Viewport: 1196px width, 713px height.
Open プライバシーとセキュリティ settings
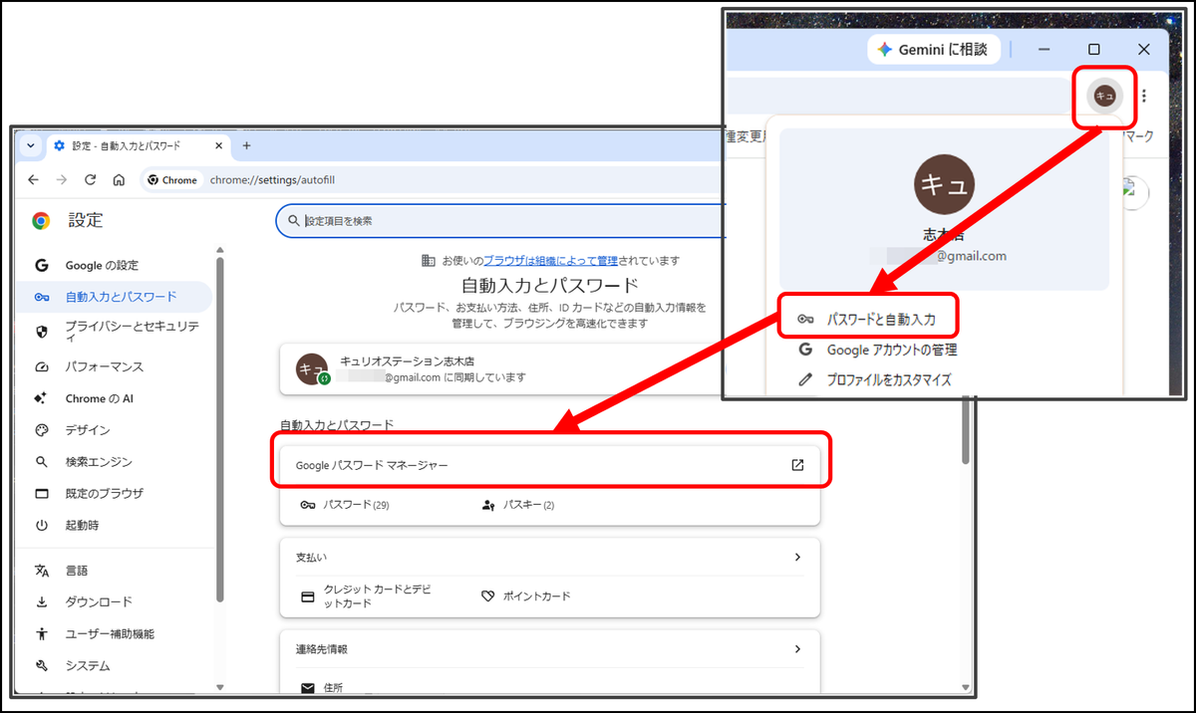(x=132, y=332)
